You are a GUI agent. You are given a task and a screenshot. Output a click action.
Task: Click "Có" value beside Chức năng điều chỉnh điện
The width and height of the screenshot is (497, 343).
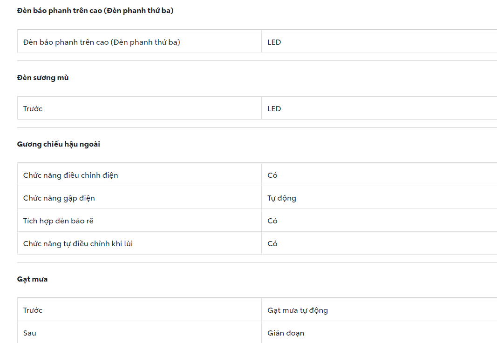click(272, 175)
